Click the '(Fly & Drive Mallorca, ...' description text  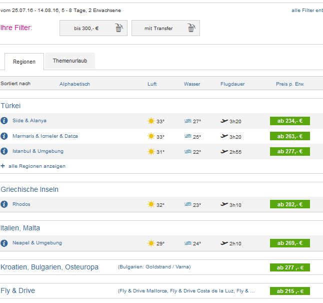(x=186, y=291)
